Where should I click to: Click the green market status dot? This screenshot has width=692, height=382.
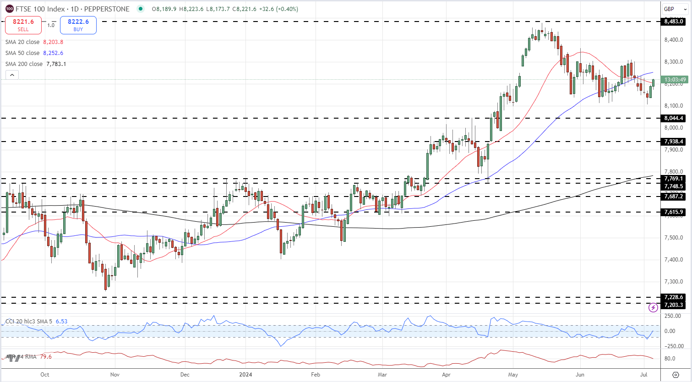141,9
